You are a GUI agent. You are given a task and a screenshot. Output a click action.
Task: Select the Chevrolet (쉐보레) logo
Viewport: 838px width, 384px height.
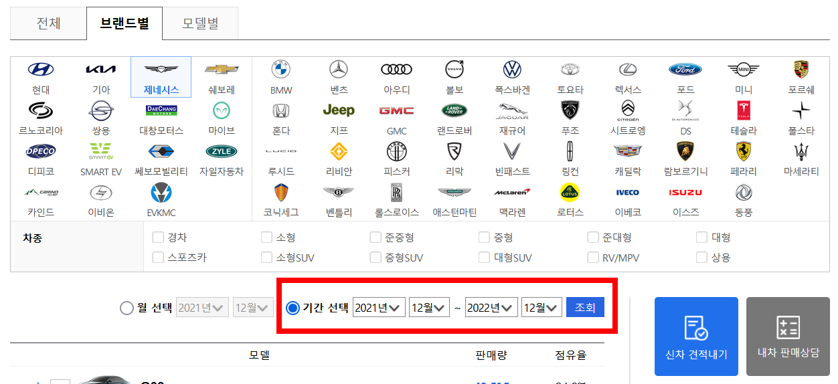click(x=222, y=69)
